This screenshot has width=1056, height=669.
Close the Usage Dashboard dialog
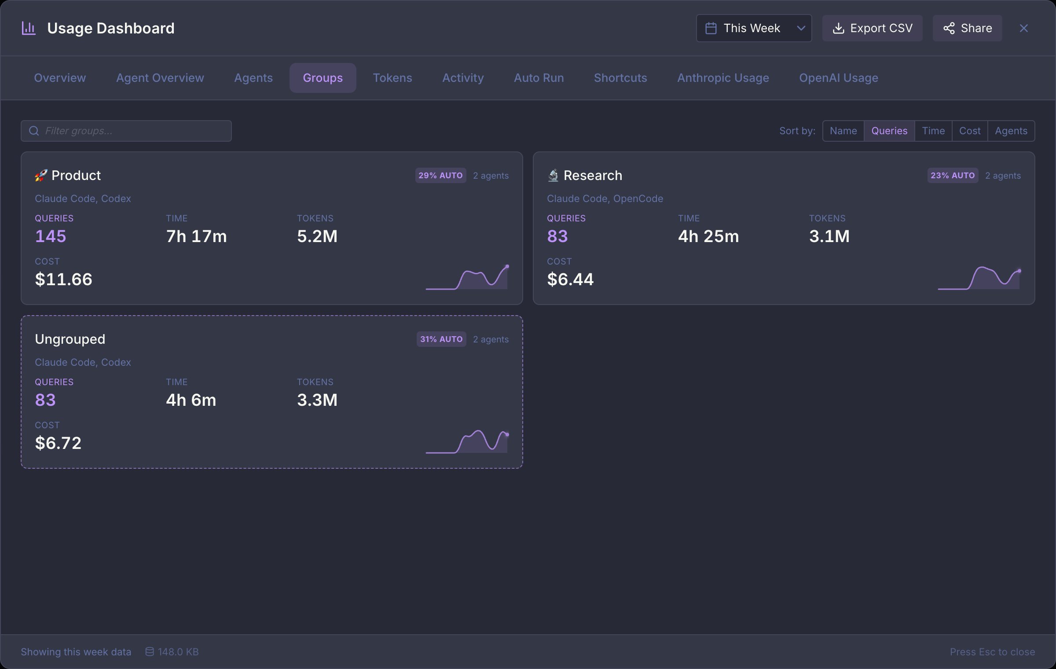coord(1024,28)
